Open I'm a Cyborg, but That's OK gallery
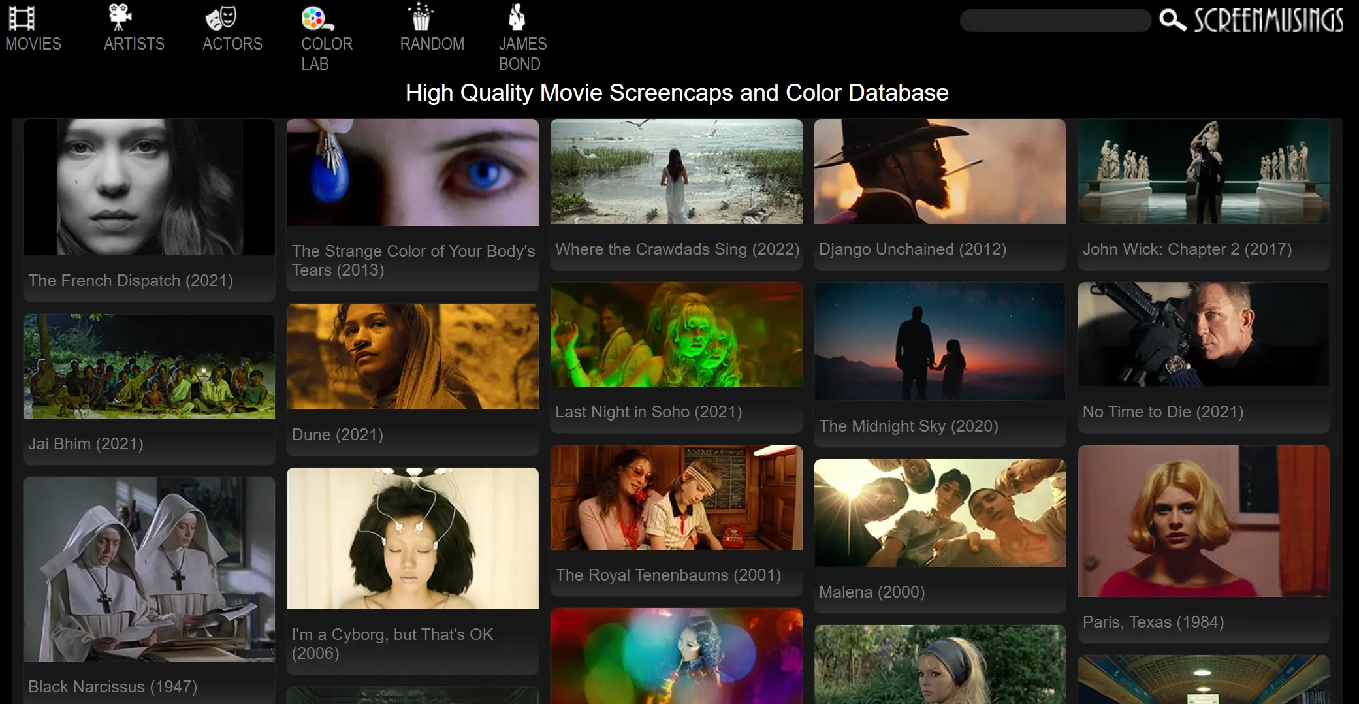The height and width of the screenshot is (704, 1359). (x=412, y=538)
